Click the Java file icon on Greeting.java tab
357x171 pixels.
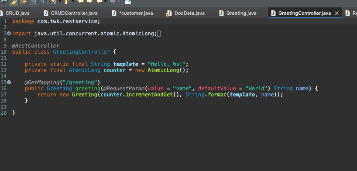pyautogui.click(x=221, y=13)
